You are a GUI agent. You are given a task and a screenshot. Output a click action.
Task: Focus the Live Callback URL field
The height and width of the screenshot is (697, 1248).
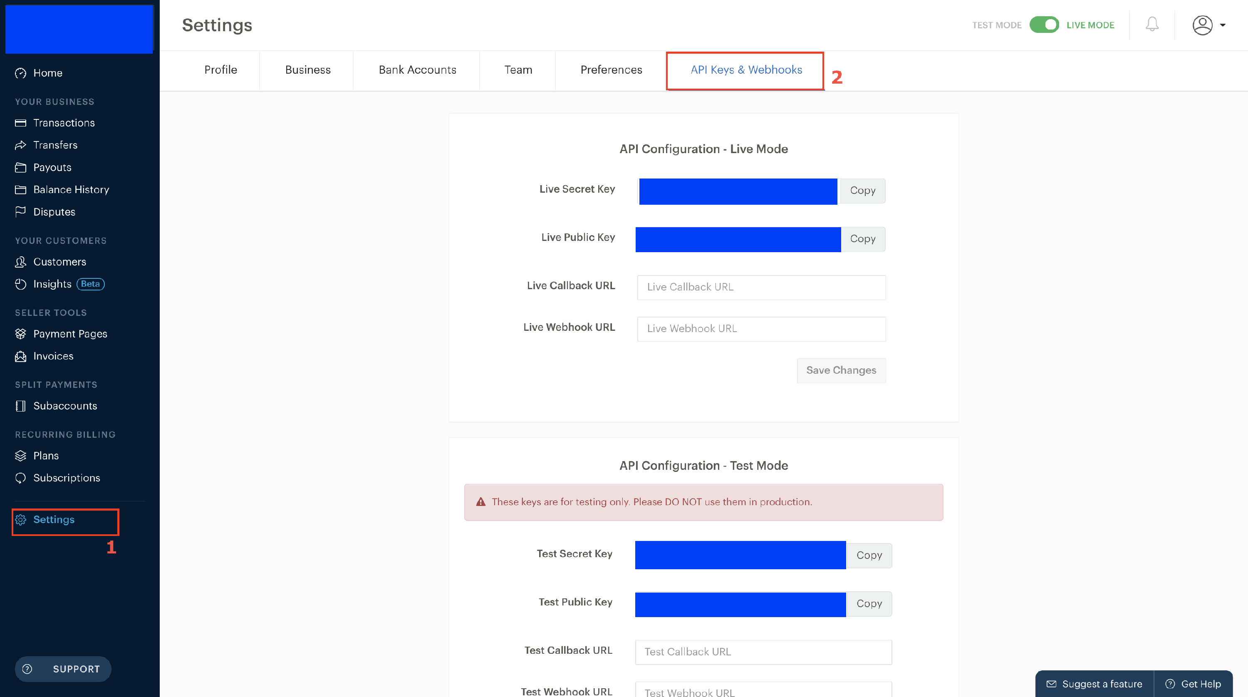pos(762,288)
